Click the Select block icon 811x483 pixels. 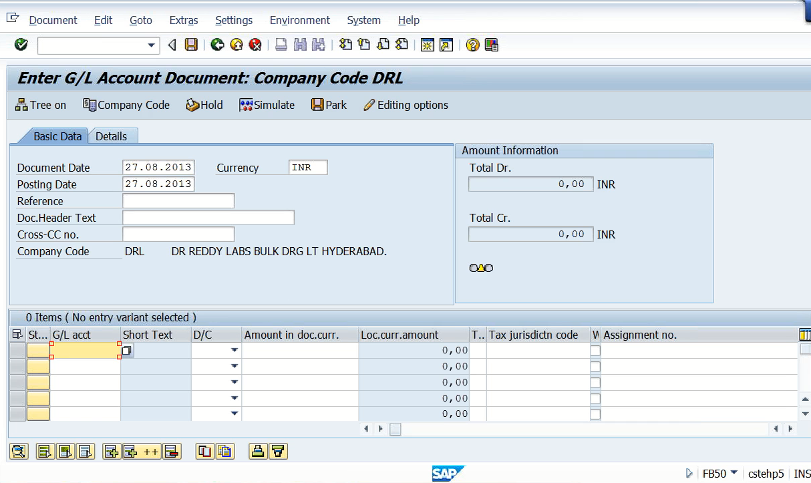point(65,452)
